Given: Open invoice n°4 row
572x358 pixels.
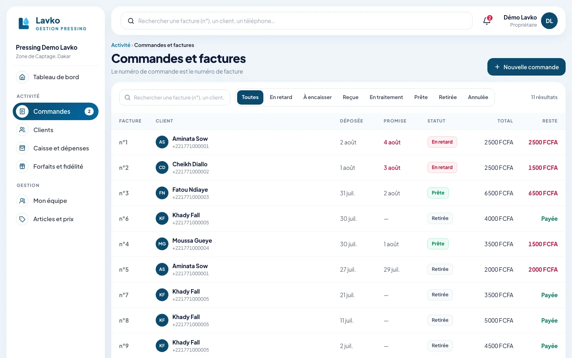Looking at the screenshot, I should [338, 244].
